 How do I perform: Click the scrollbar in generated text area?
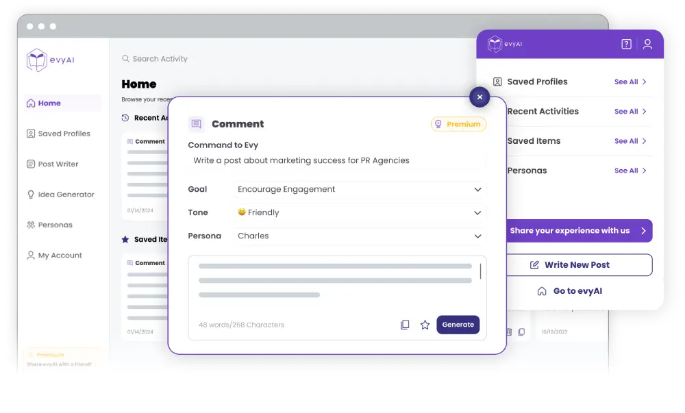click(x=480, y=271)
